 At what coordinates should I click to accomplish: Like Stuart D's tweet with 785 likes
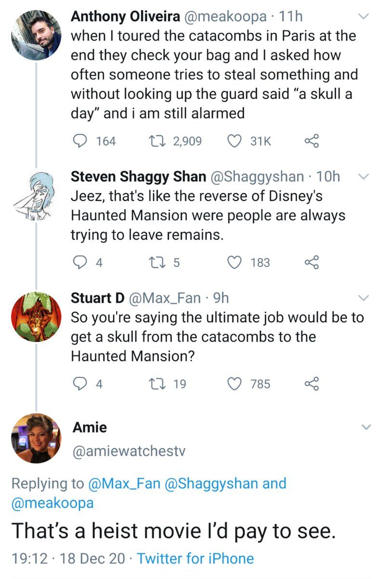click(x=234, y=384)
